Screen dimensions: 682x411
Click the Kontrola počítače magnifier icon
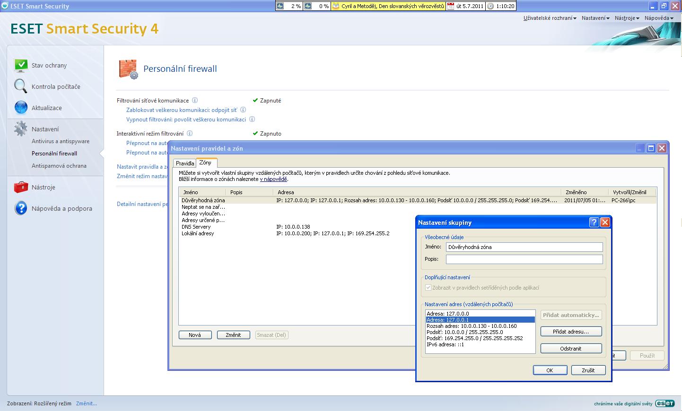tap(21, 86)
